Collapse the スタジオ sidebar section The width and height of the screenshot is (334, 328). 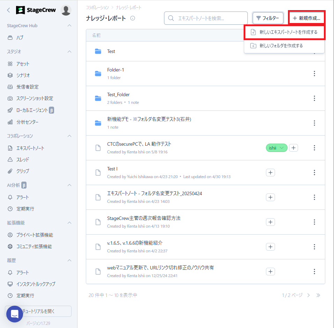click(x=69, y=52)
